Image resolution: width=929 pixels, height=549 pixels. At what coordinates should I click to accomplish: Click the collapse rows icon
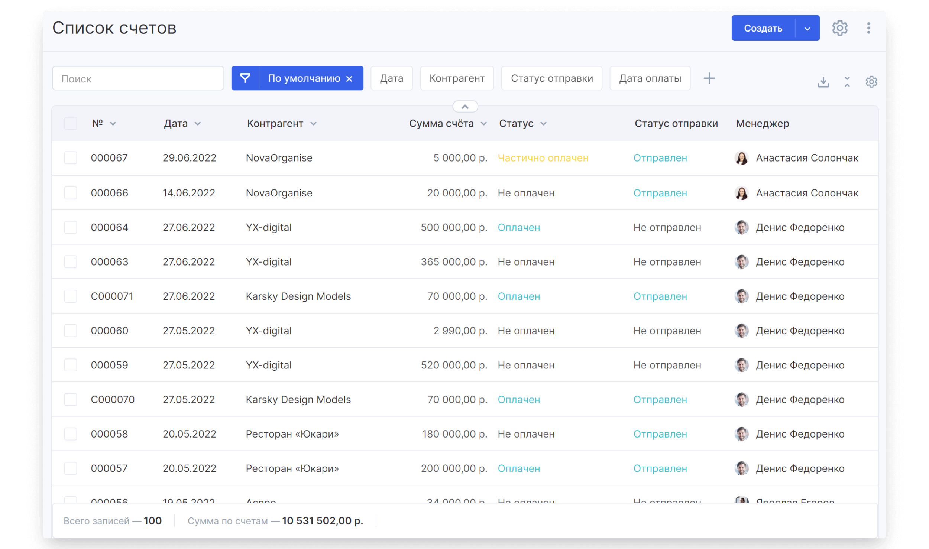pyautogui.click(x=847, y=82)
